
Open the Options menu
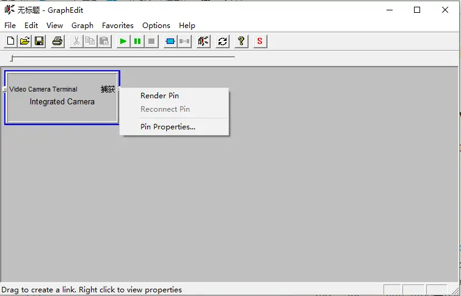point(156,26)
